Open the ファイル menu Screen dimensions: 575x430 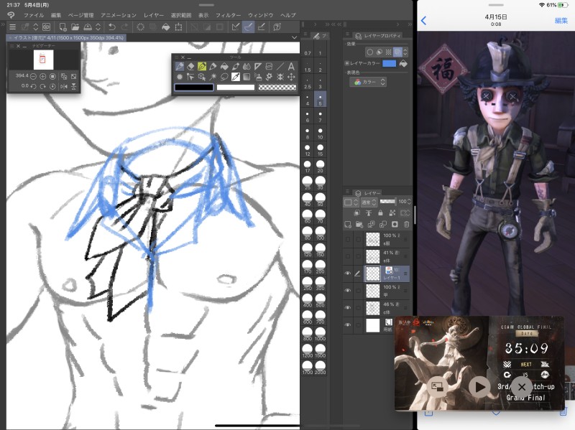(34, 15)
